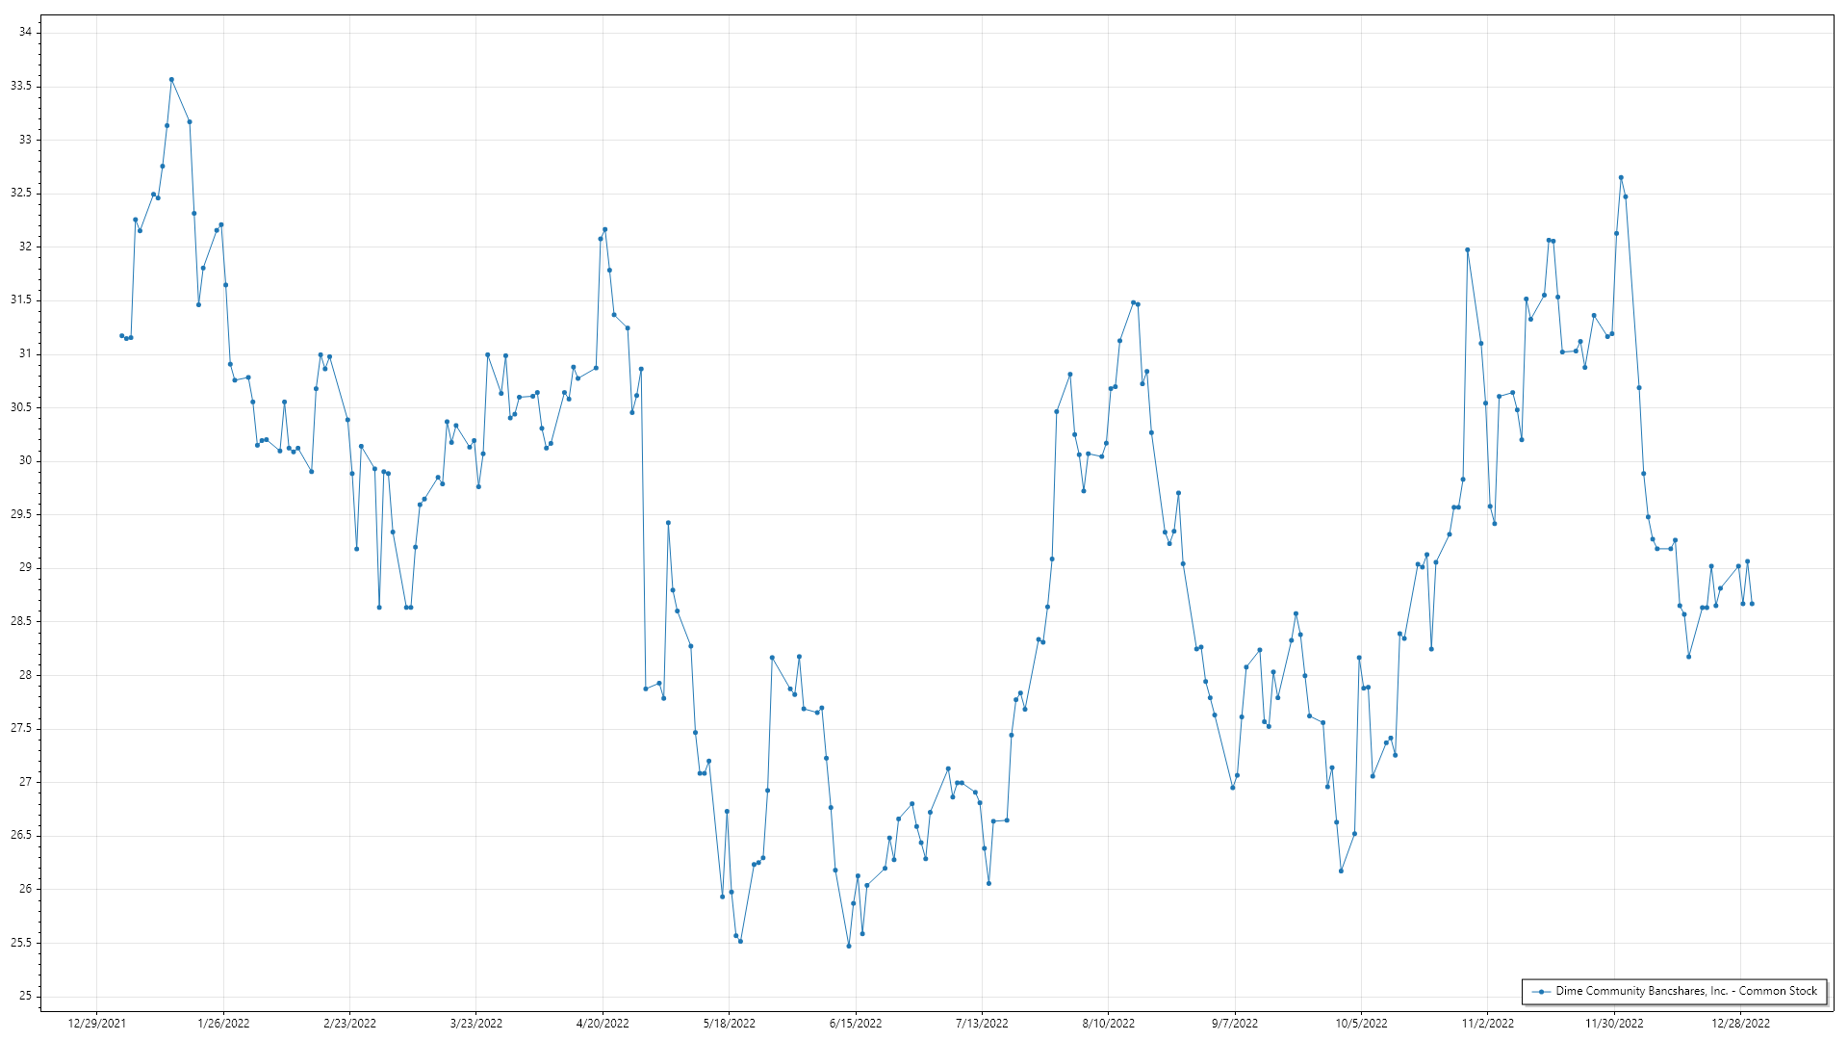
Task: Click the 25 y-axis value label
Action: (x=25, y=996)
